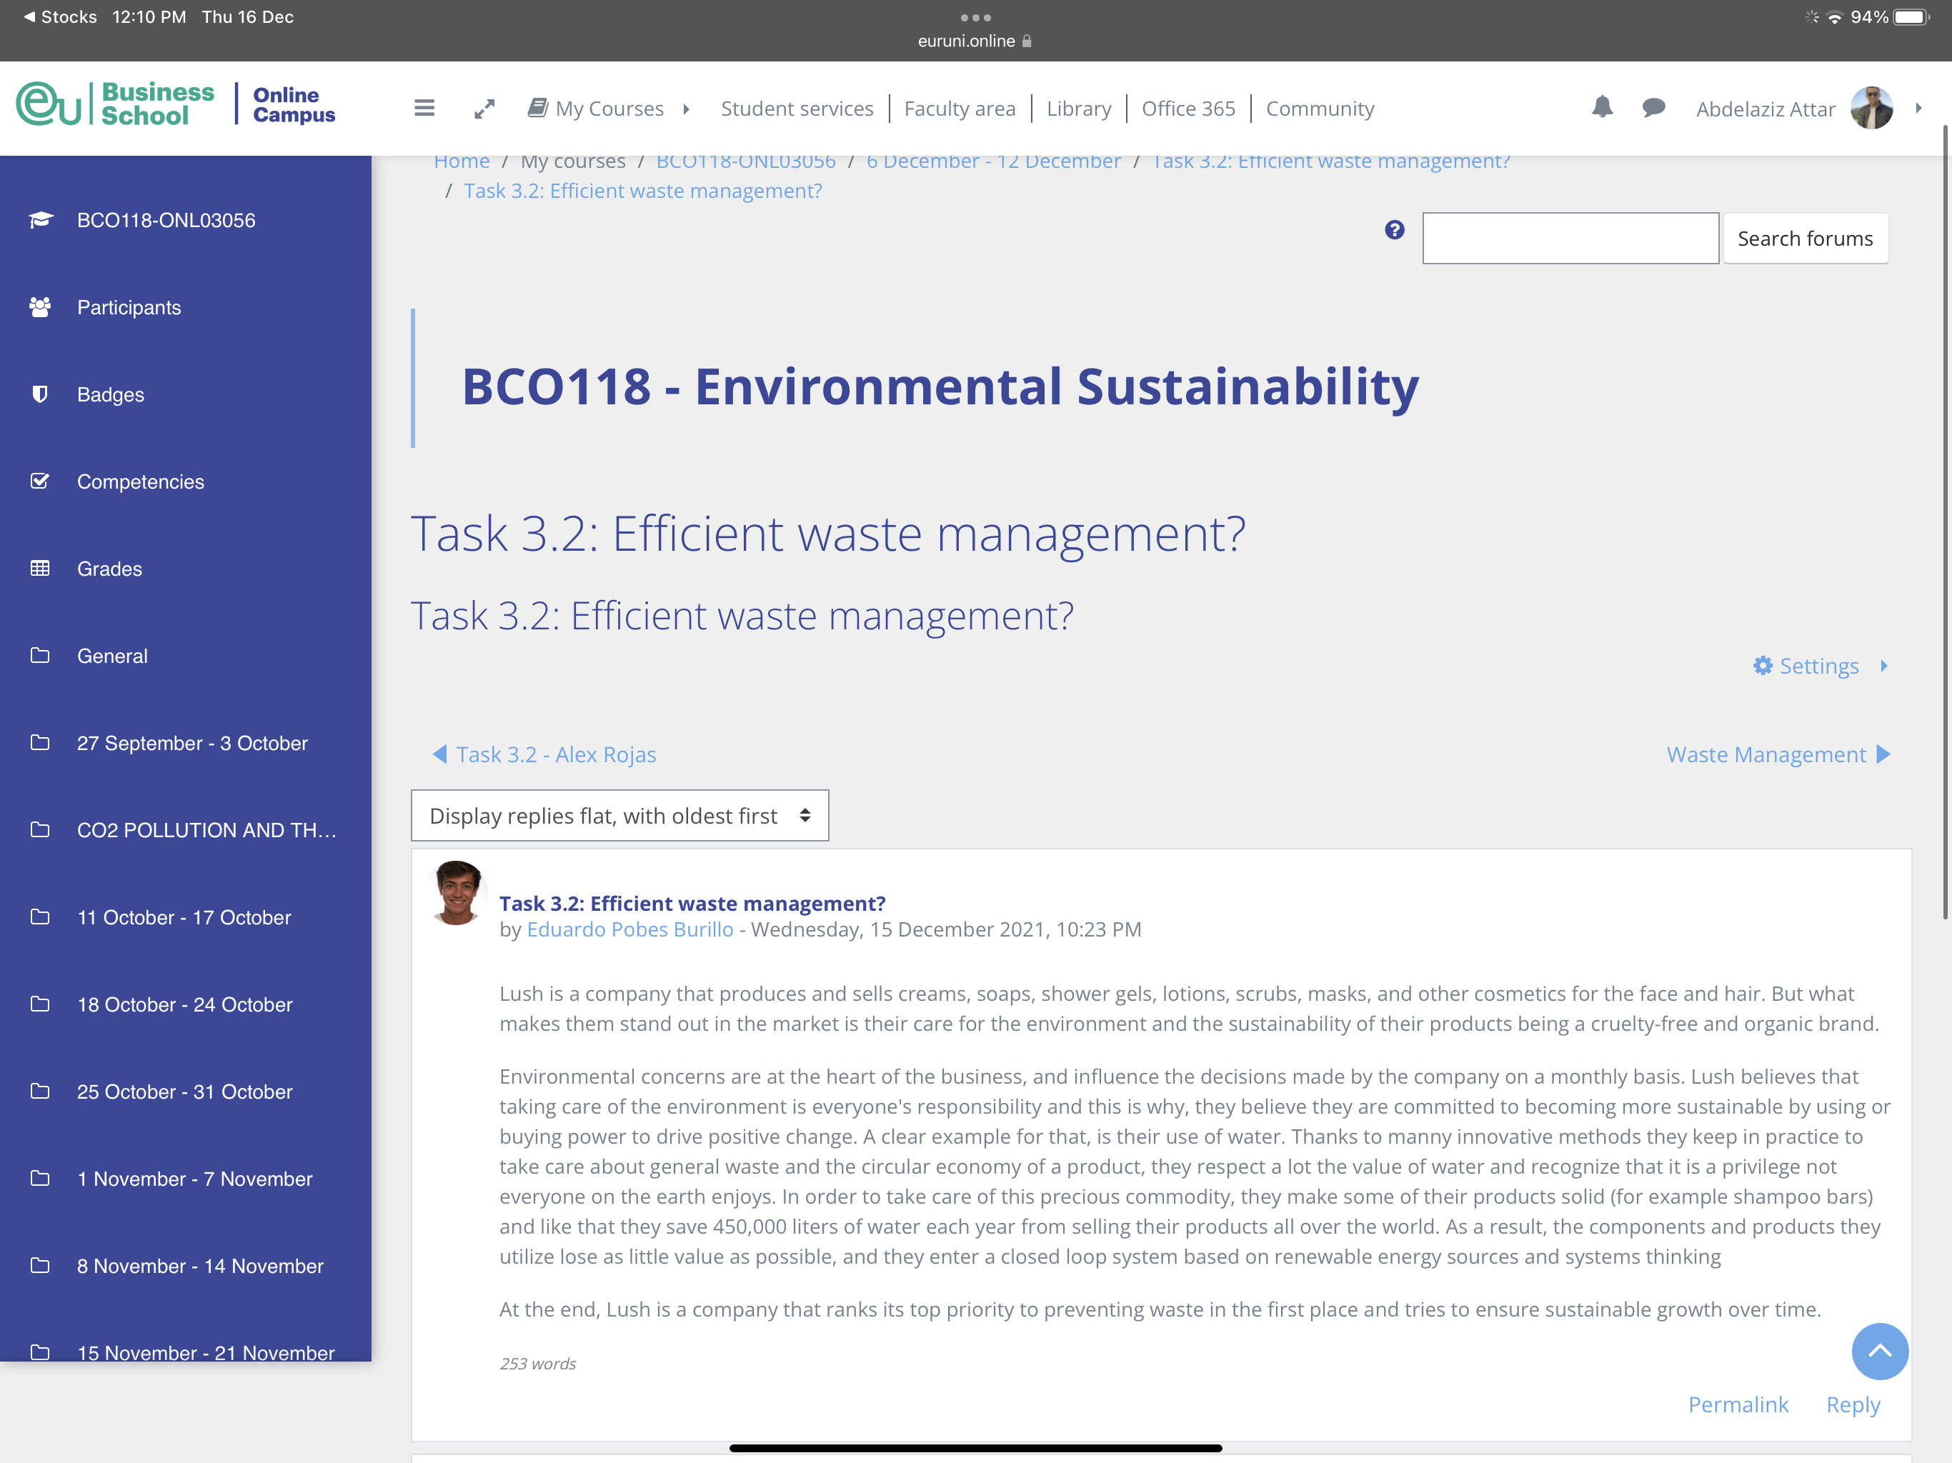Click the forum search input field
1952x1463 pixels.
[x=1570, y=239]
